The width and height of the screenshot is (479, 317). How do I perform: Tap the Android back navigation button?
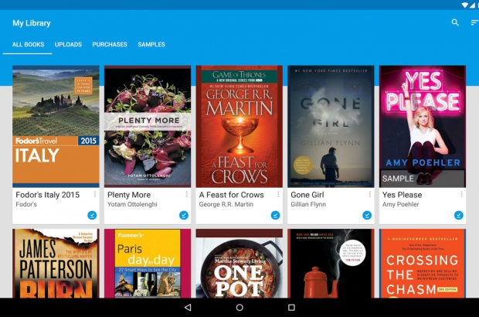coord(188,308)
